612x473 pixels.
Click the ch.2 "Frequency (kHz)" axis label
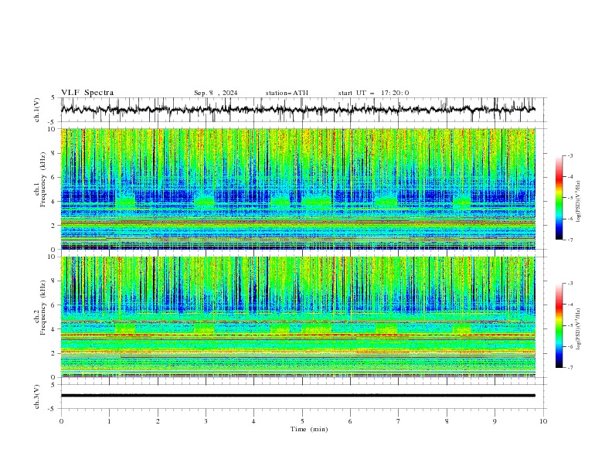point(43,308)
